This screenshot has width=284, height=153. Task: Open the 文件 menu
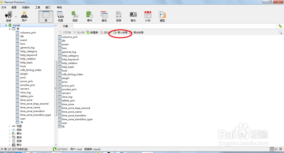[4, 7]
